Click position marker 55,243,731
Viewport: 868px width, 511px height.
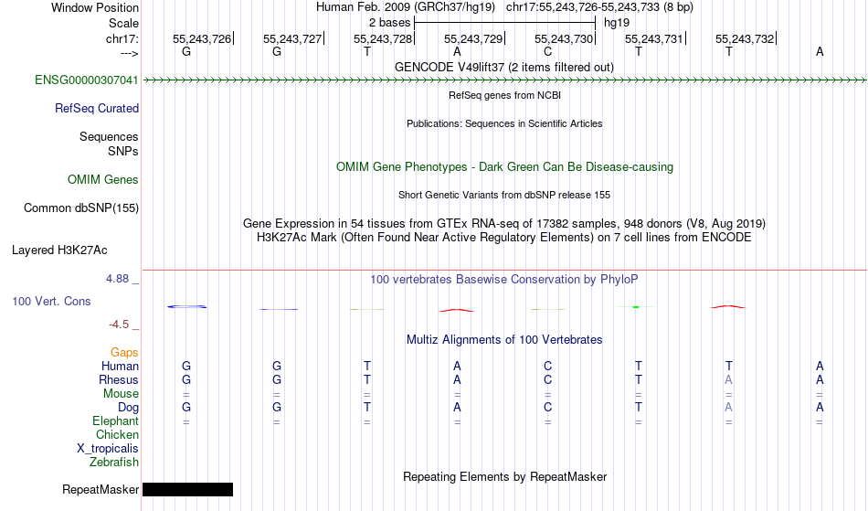655,38
